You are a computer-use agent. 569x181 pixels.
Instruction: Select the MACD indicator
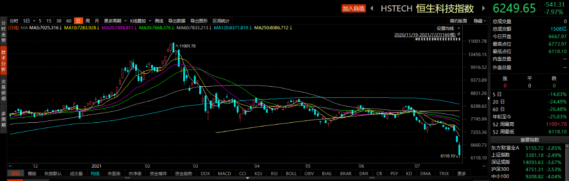pyautogui.click(x=224, y=173)
